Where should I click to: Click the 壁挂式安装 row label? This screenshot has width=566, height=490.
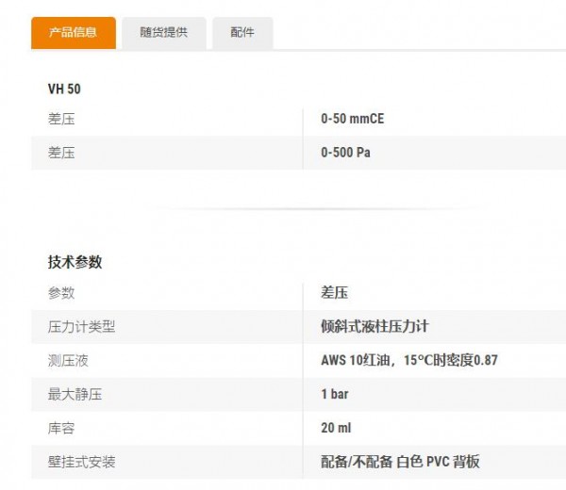tap(81, 462)
